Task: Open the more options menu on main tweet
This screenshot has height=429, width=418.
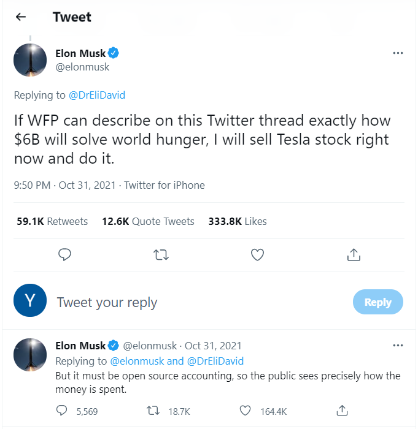Action: pos(398,53)
